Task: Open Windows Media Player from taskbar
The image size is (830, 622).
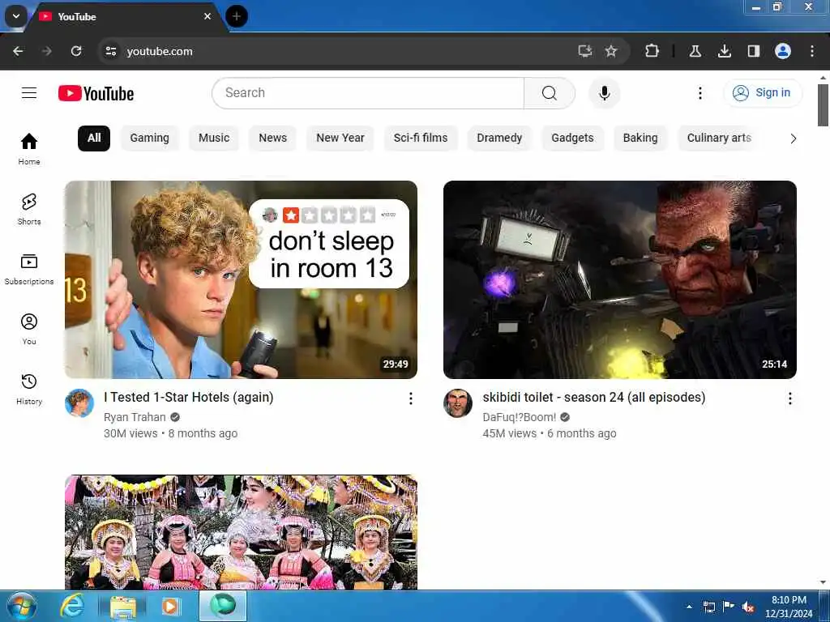Action: tap(170, 606)
